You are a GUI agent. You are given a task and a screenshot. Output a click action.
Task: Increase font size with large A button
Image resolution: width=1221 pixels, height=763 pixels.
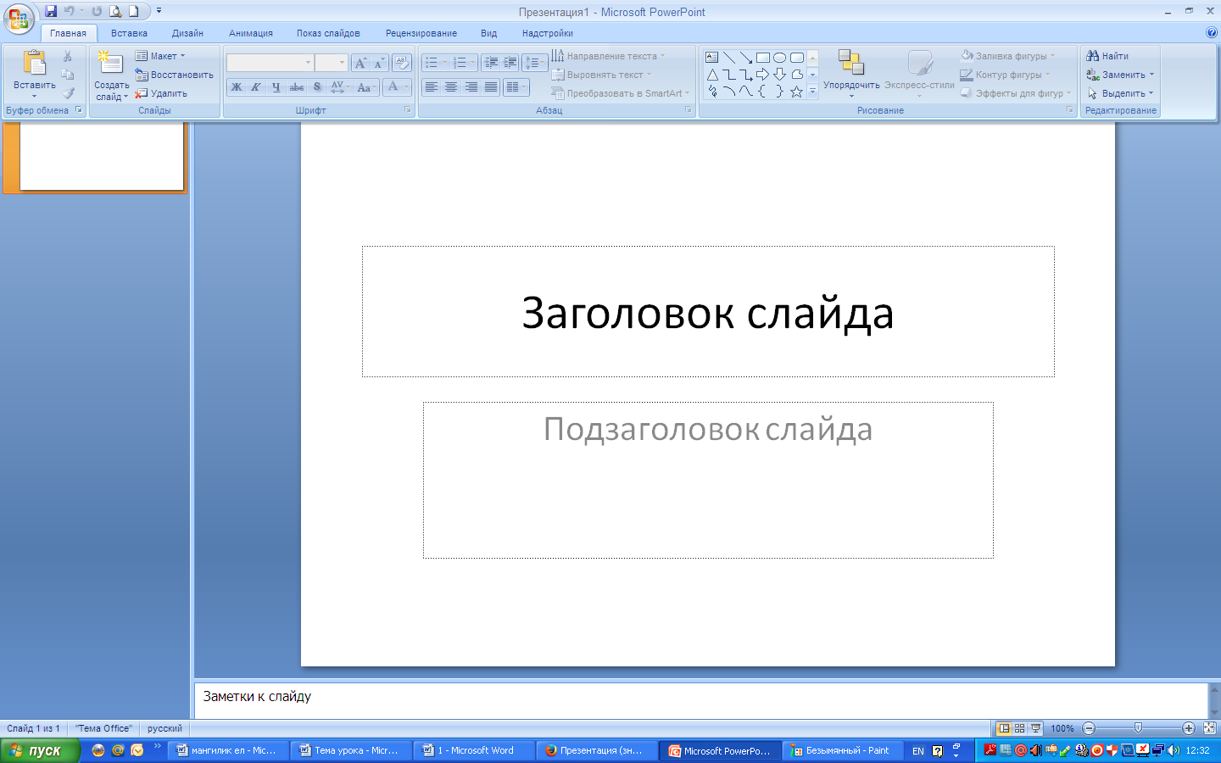tap(360, 64)
